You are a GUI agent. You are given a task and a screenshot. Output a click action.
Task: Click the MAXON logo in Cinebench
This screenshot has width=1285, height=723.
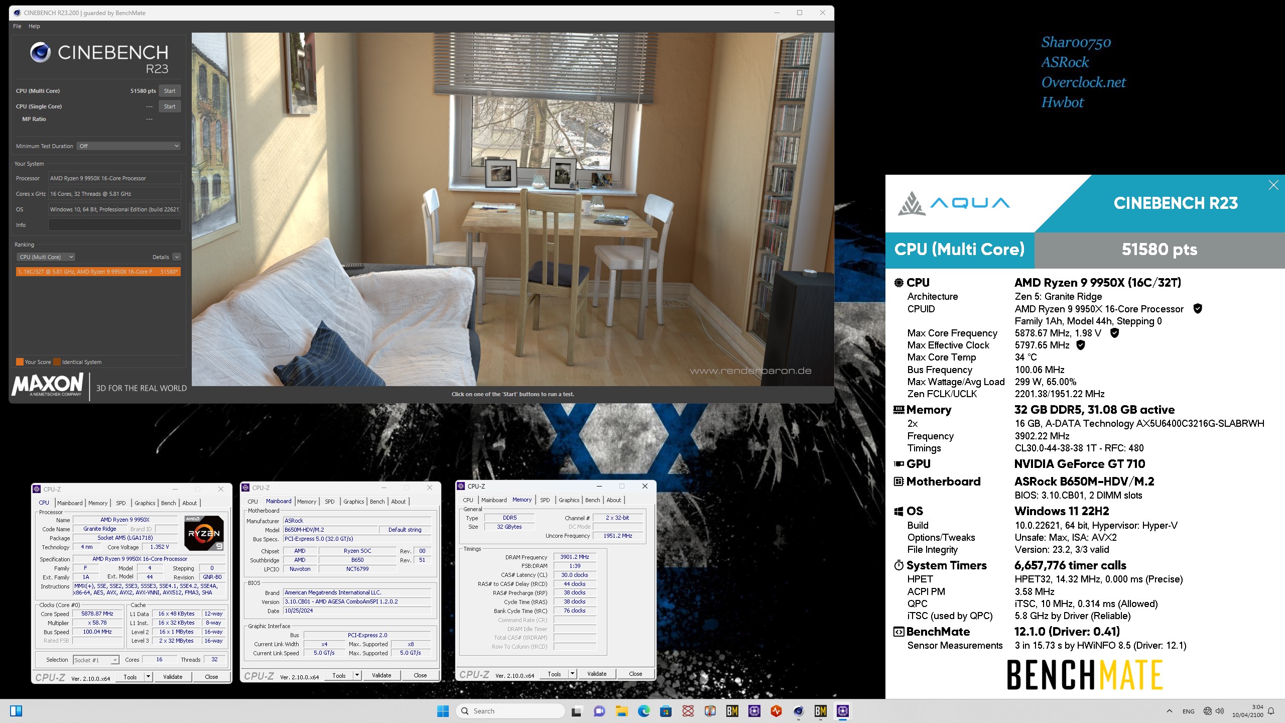click(x=48, y=385)
